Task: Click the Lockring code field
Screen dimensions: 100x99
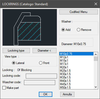Action: pos(41,76)
